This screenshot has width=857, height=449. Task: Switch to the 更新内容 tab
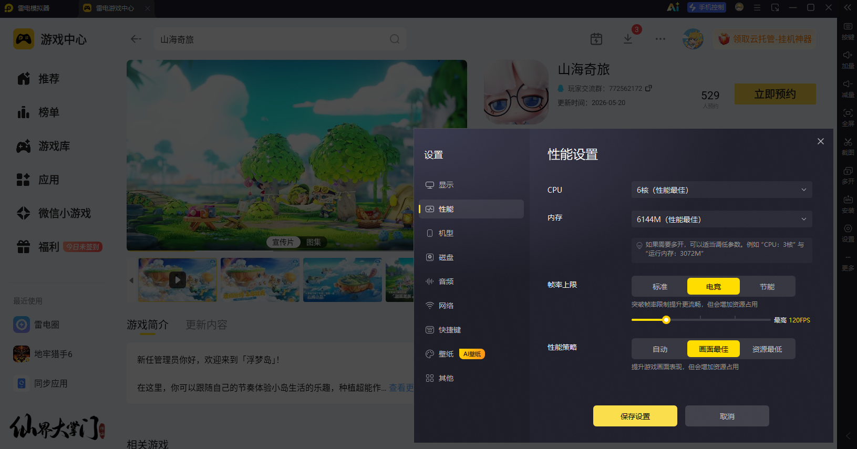tap(206, 325)
